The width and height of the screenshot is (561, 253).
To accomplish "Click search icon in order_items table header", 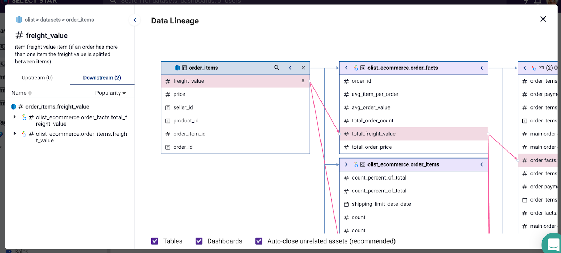I will point(277,68).
